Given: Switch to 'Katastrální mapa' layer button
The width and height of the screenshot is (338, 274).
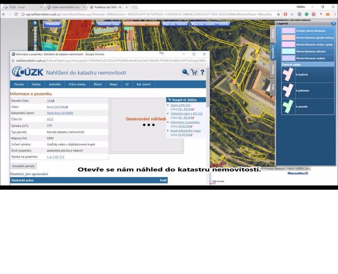Looking at the screenshot, I should tap(108, 24).
